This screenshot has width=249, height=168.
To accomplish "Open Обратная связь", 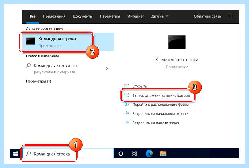I will click(207, 16).
